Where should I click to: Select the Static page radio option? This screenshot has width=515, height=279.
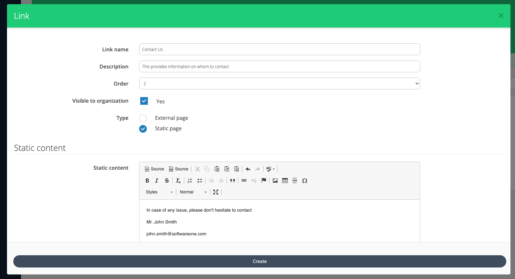[143, 129]
